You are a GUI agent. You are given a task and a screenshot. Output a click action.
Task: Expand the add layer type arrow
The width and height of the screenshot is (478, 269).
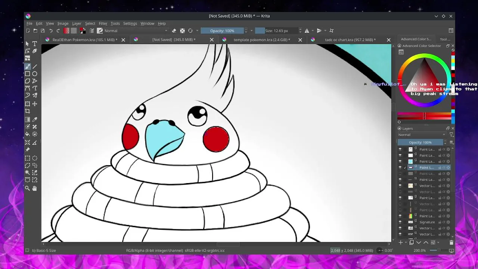406,242
